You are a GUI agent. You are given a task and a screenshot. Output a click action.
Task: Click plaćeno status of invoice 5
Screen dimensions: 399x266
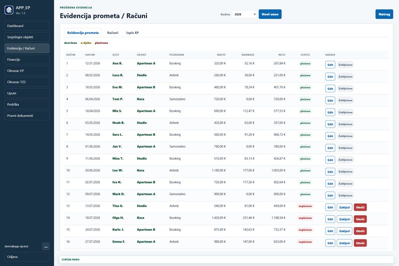(x=305, y=111)
